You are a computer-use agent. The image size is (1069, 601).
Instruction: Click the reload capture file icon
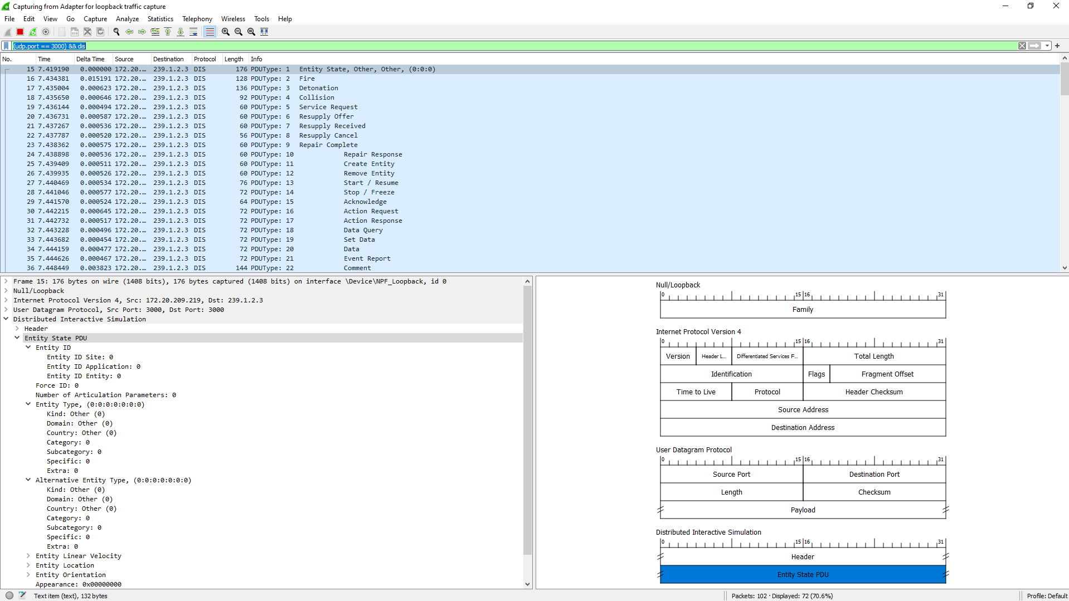100,32
